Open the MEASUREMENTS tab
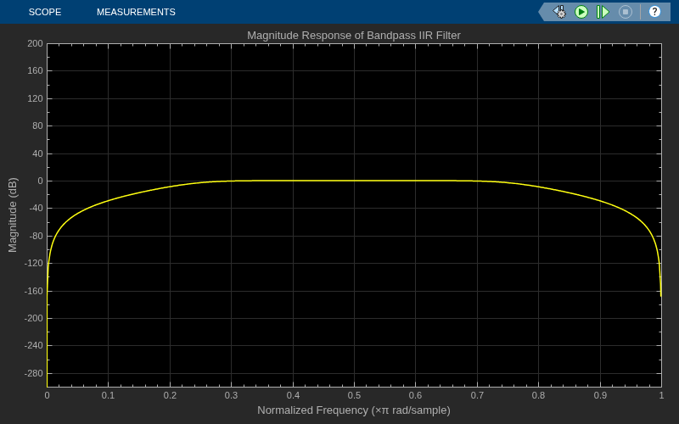Image resolution: width=679 pixels, height=424 pixels. 136,12
